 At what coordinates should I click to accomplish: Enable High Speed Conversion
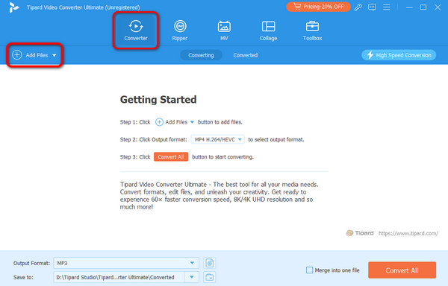tap(399, 55)
